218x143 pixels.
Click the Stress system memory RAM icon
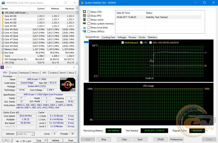84,23
